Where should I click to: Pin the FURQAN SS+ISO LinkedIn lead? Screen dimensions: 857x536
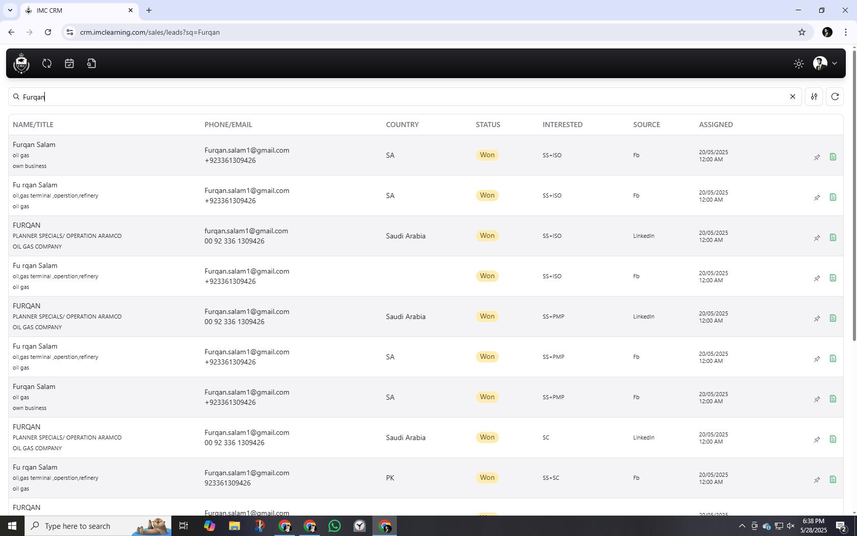click(817, 238)
